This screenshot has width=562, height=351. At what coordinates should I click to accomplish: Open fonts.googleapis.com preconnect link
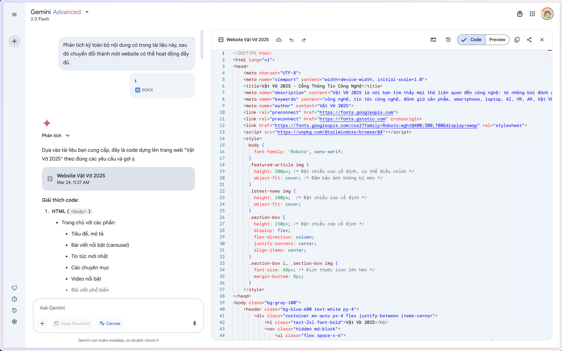tap(356, 112)
